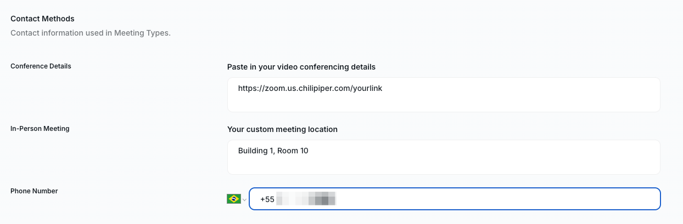Click "Paste in your video conferencing details" label

[301, 67]
